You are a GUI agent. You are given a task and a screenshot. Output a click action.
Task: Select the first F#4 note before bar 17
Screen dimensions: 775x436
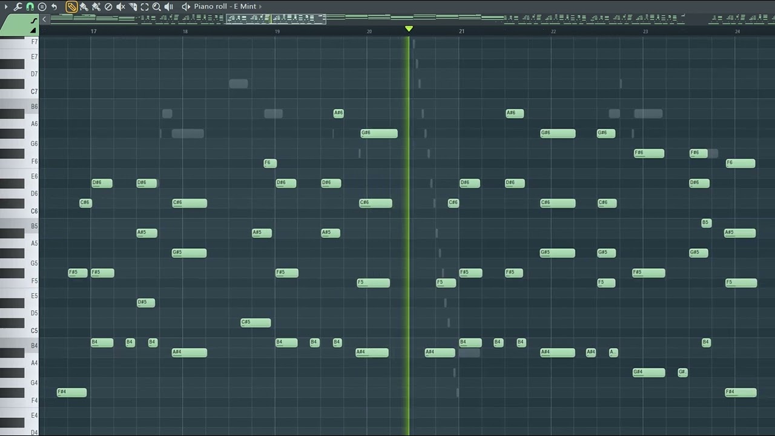[71, 392]
